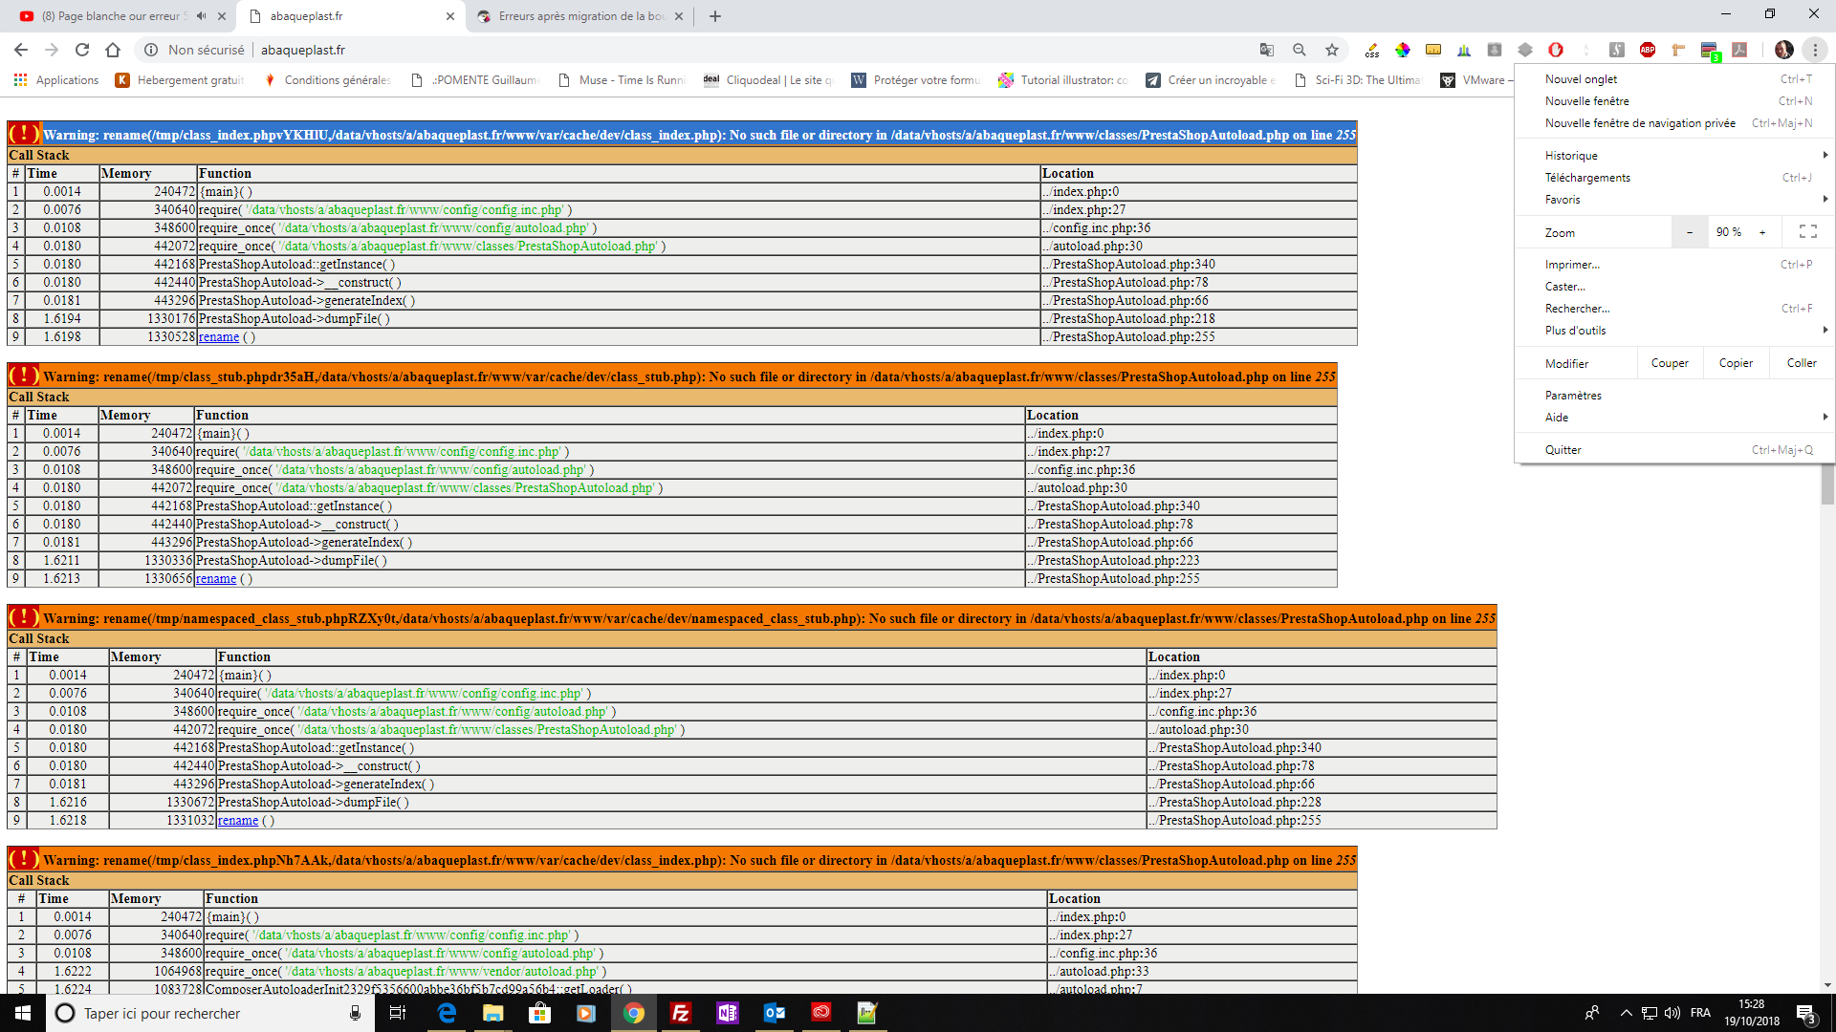Image resolution: width=1836 pixels, height=1032 pixels.
Task: Bookmark this page with star icon
Action: click(1332, 50)
